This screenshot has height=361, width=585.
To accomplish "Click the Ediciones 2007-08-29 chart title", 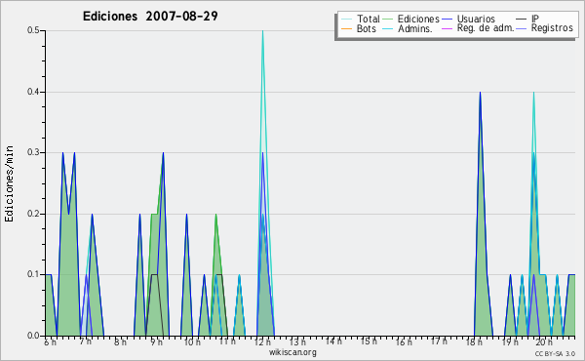I will (150, 17).
